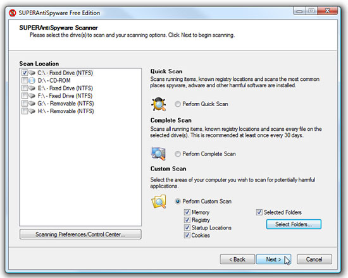Screen dimensions: 348x278
Task: Open Scanning Preferences/Control Center
Action: tap(80, 234)
